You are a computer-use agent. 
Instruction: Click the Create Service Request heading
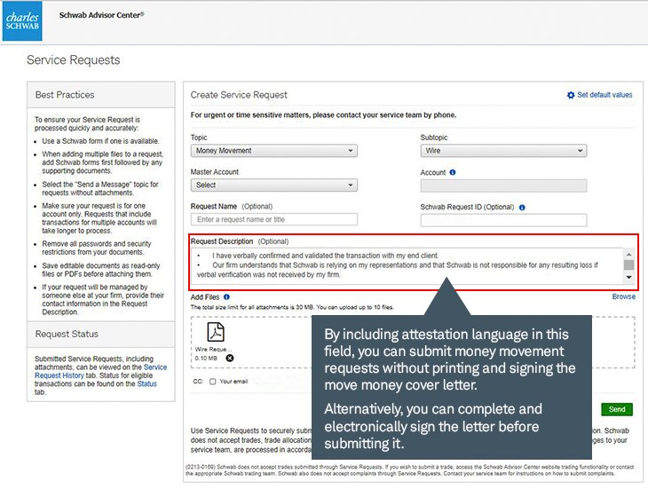coord(239,95)
